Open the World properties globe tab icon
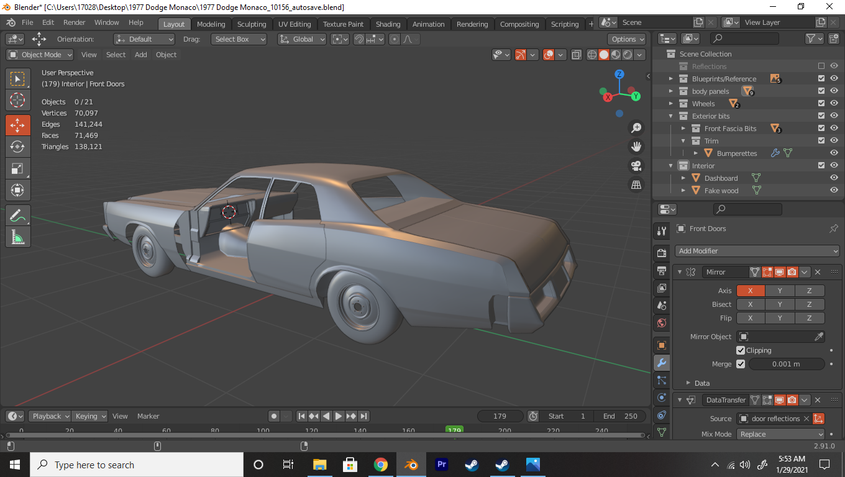The width and height of the screenshot is (845, 477). tap(662, 323)
